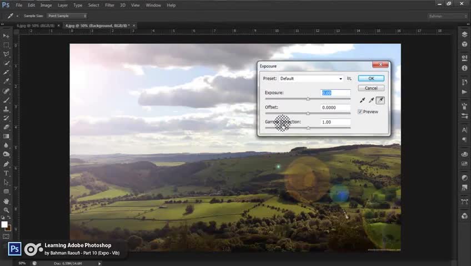471x266 pixels.
Task: Close the Exposure dialog
Action: tap(380, 64)
